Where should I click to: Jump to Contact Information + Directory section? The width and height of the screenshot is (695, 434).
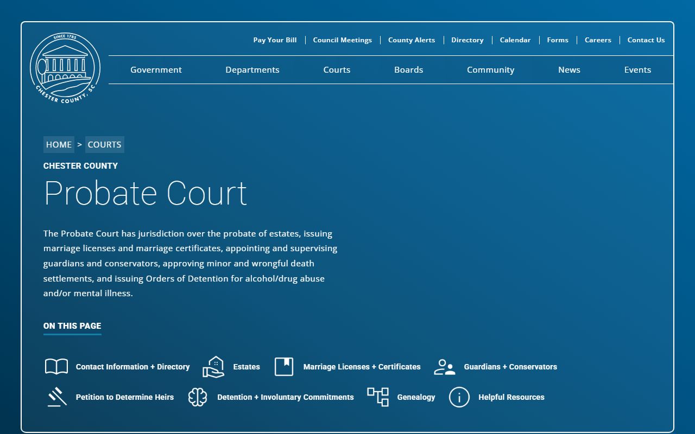pos(133,367)
